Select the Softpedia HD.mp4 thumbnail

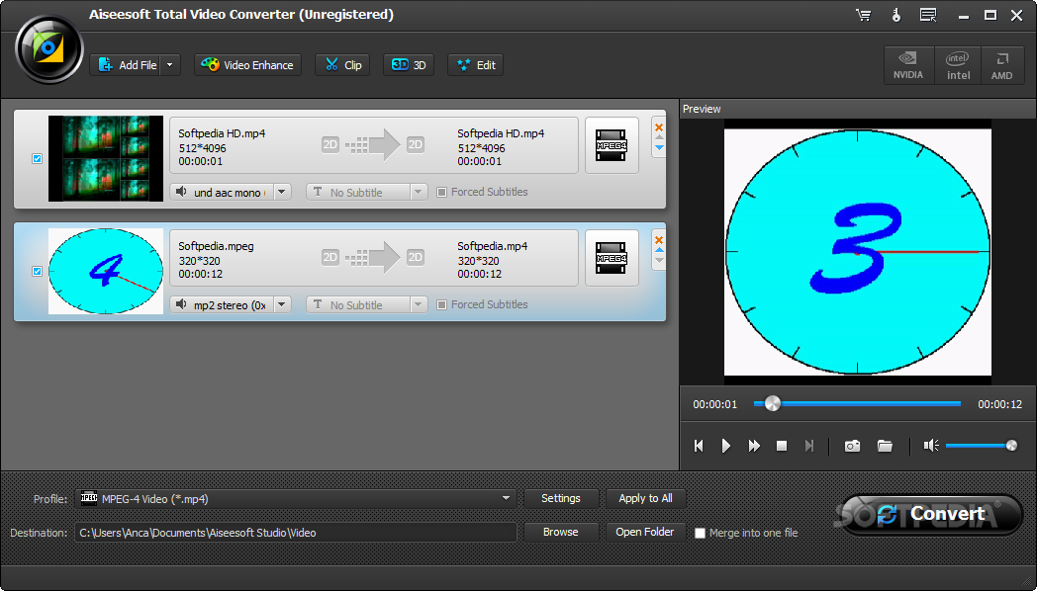click(106, 158)
